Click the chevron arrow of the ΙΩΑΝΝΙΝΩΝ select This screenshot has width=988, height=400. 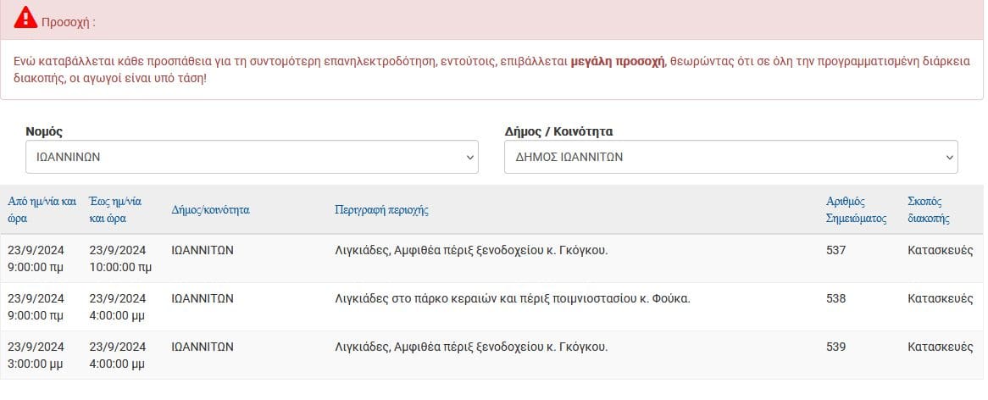(x=469, y=158)
